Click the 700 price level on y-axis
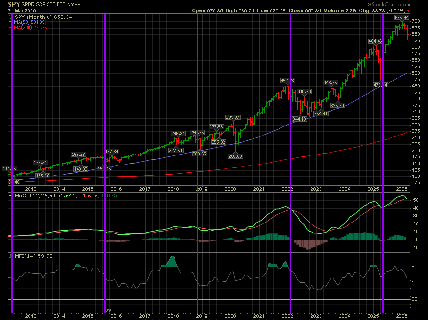 (x=416, y=22)
